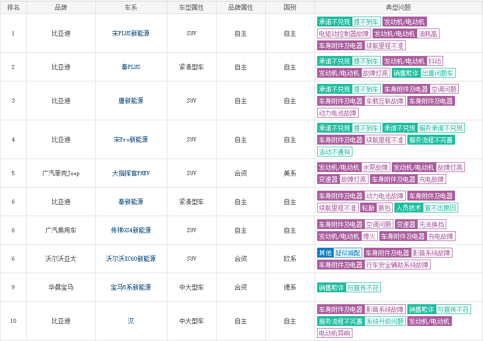Select the 水泵故障 issue tag
This screenshot has width=483, height=341.
pos(376,167)
